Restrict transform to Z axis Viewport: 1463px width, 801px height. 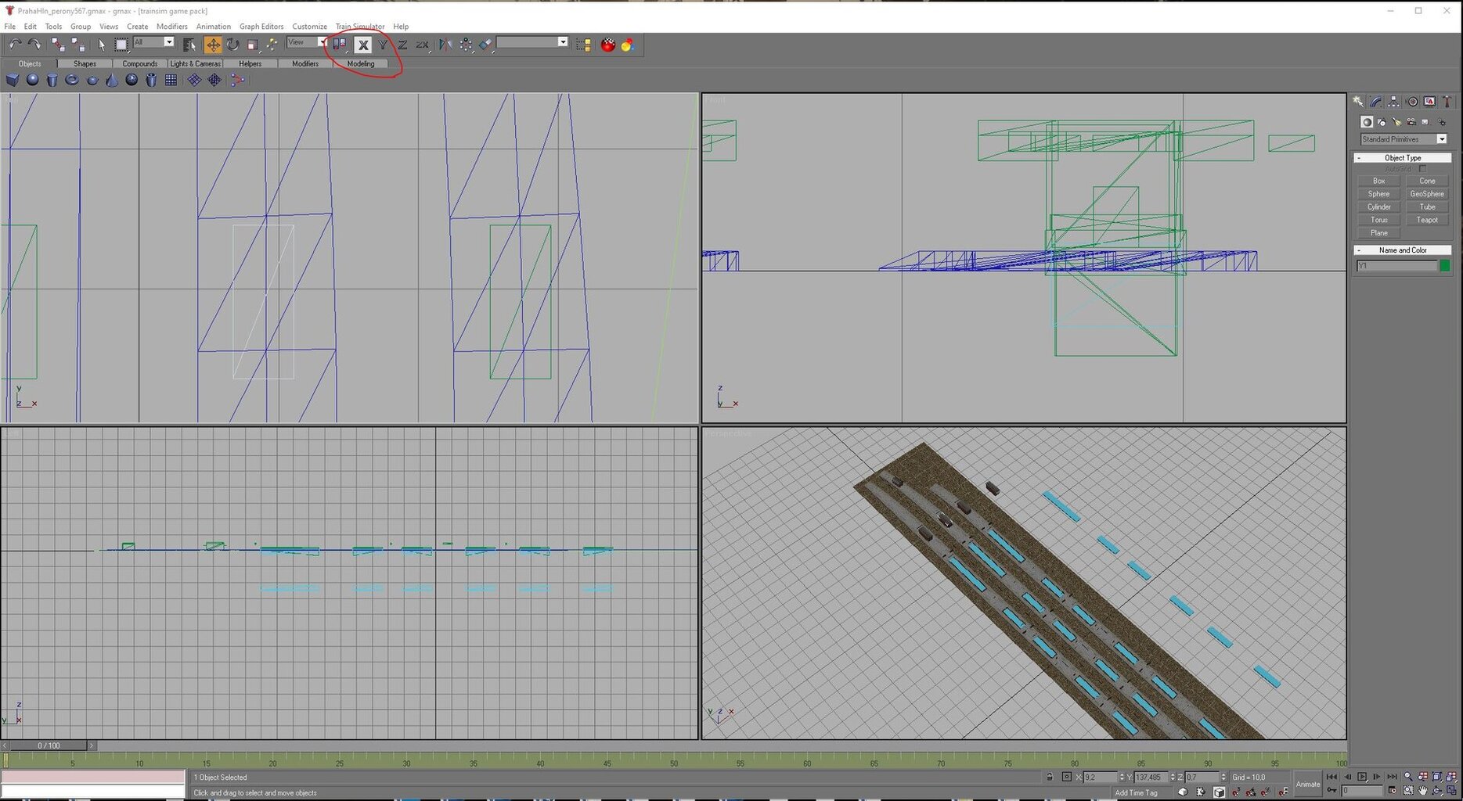click(402, 45)
